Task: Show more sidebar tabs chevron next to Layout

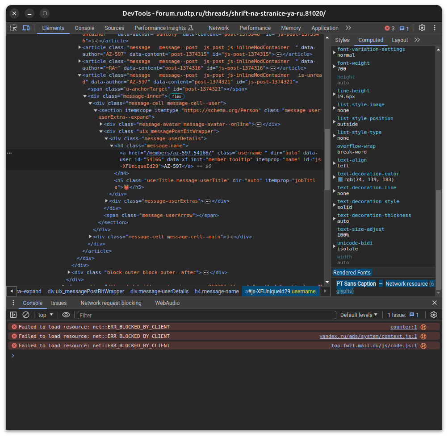Action: tap(417, 40)
